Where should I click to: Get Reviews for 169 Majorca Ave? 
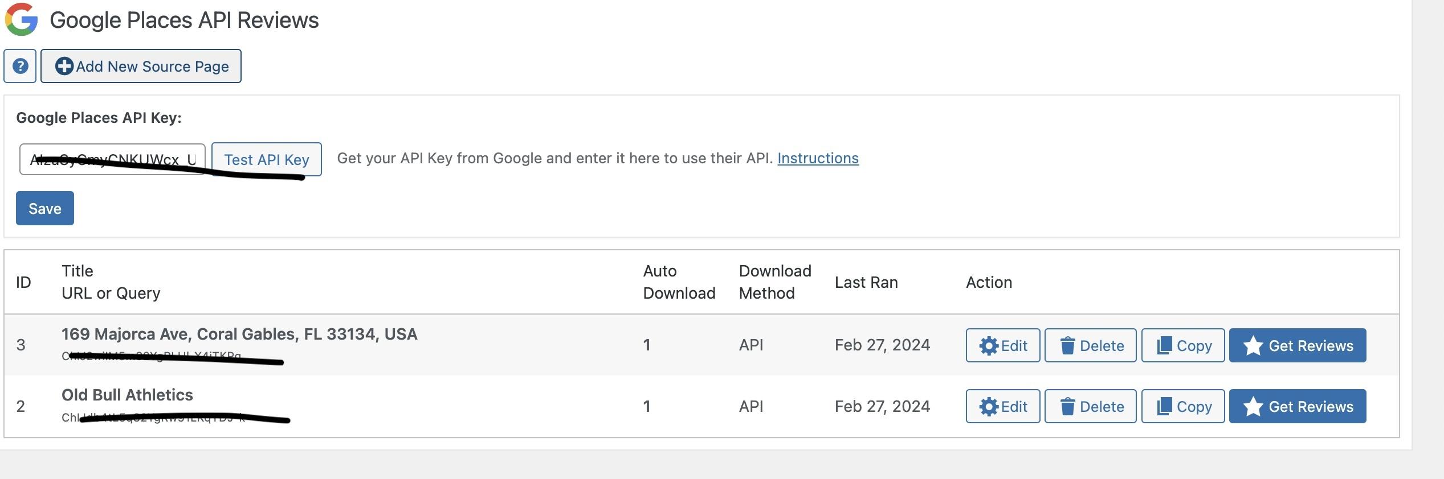click(x=1298, y=345)
